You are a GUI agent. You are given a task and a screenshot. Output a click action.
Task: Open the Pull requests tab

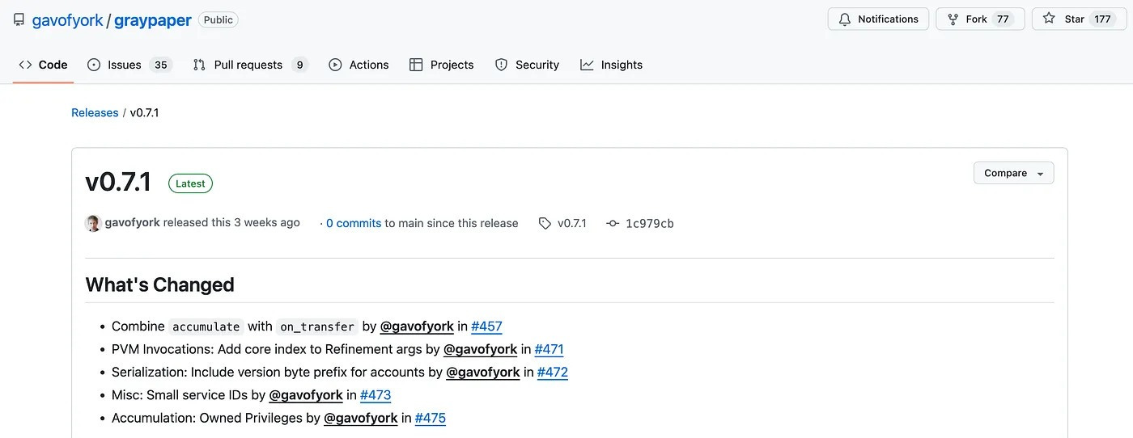point(250,65)
